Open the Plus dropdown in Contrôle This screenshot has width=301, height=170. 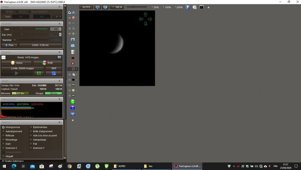(x=9, y=45)
